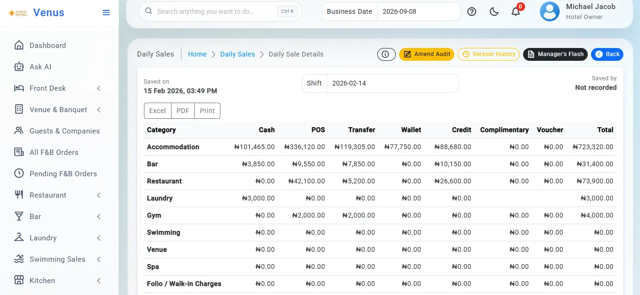Screen dimensions: 640x295
Task: Click the Accommodation row label
Action: pos(173,147)
